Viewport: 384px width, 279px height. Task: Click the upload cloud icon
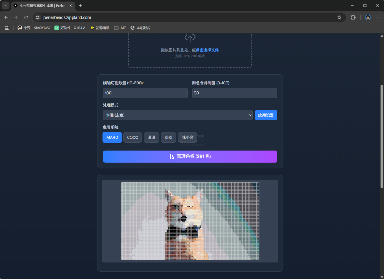(190, 38)
